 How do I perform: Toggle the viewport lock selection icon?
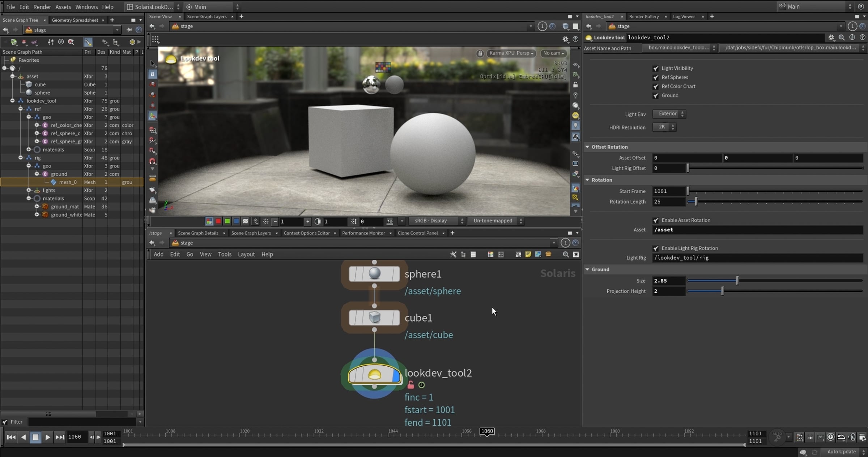pos(153,74)
